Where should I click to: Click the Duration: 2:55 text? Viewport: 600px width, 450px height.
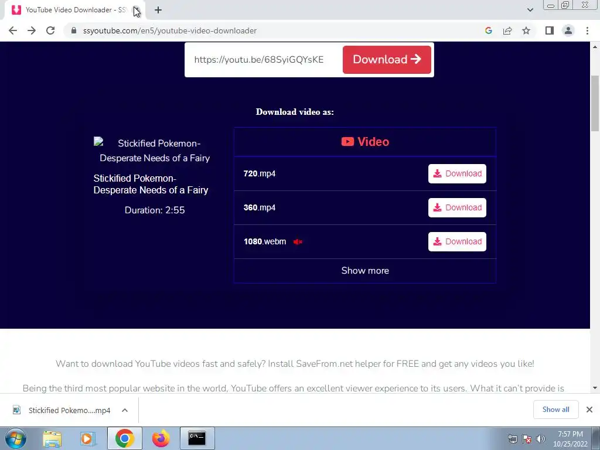click(155, 210)
